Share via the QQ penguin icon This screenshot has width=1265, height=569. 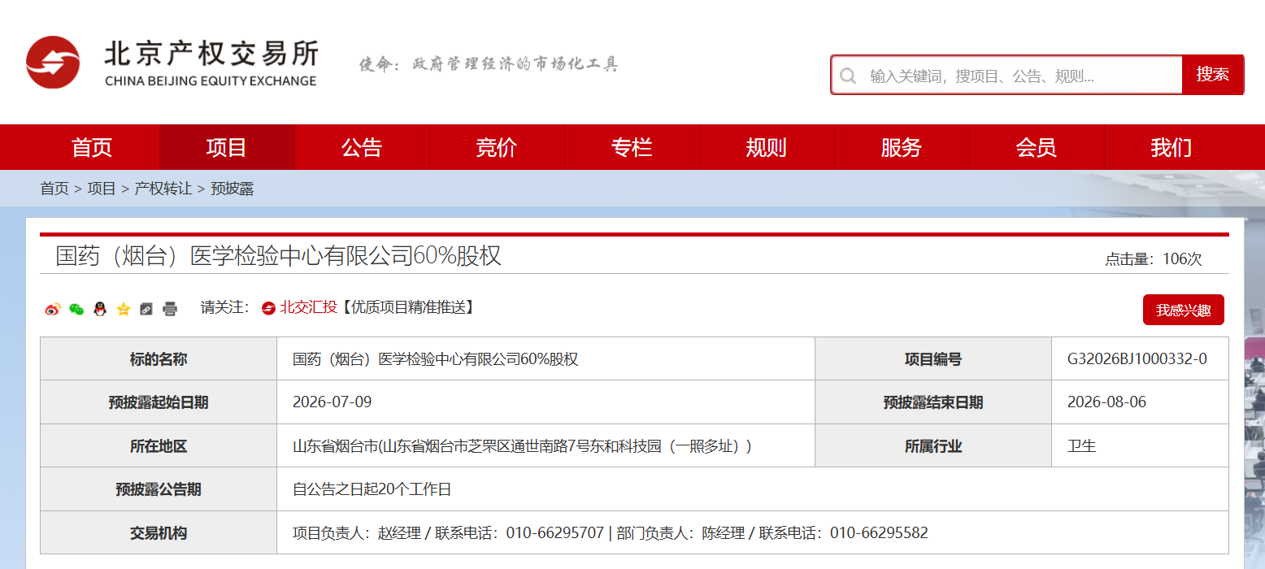(100, 309)
